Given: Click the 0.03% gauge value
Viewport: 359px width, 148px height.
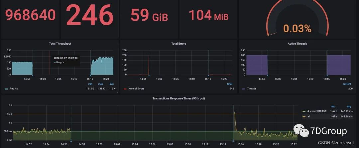Looking at the screenshot, I should point(298,29).
